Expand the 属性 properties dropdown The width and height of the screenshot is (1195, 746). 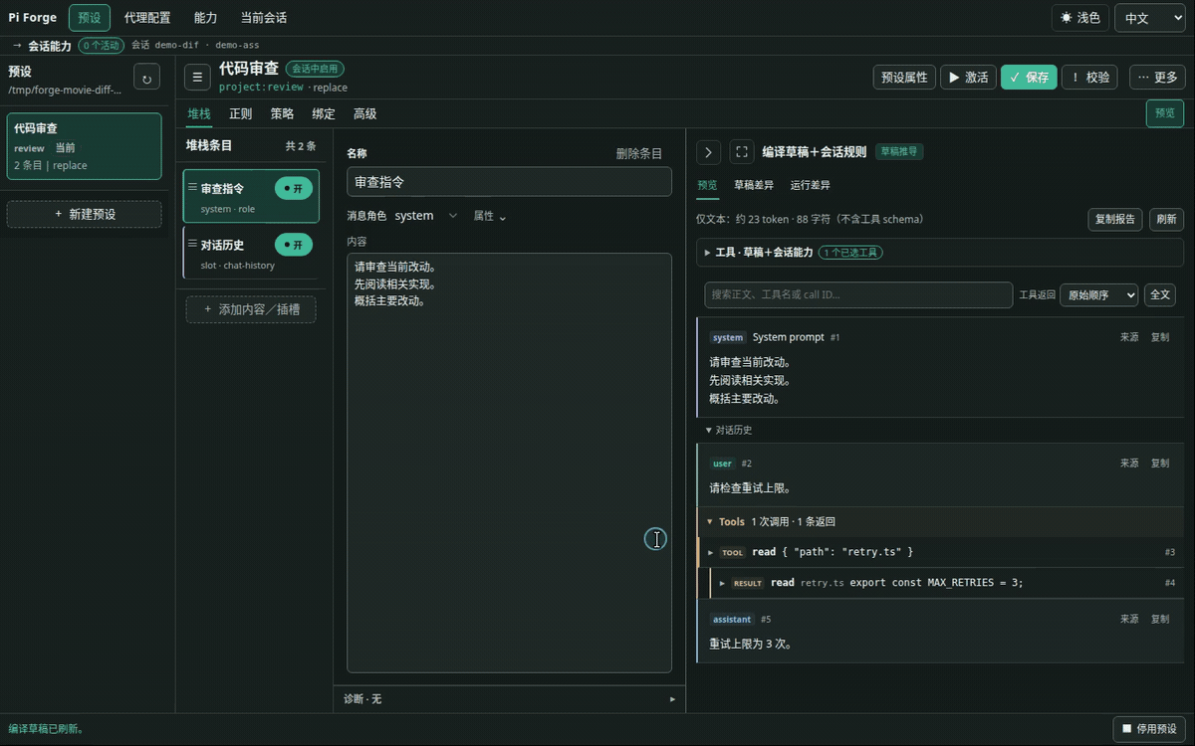click(489, 216)
